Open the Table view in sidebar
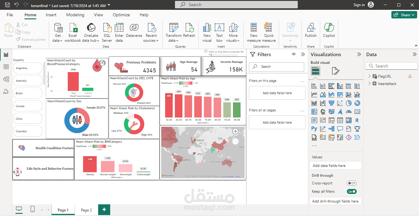The width and height of the screenshot is (419, 216). point(6,67)
